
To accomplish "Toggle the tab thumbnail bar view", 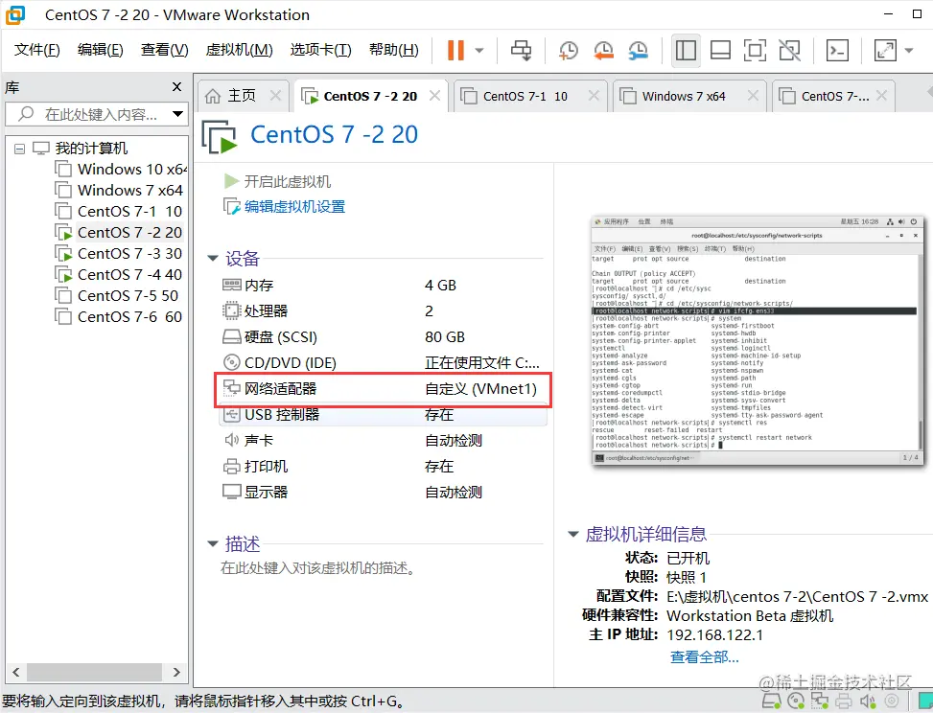I will pos(720,49).
